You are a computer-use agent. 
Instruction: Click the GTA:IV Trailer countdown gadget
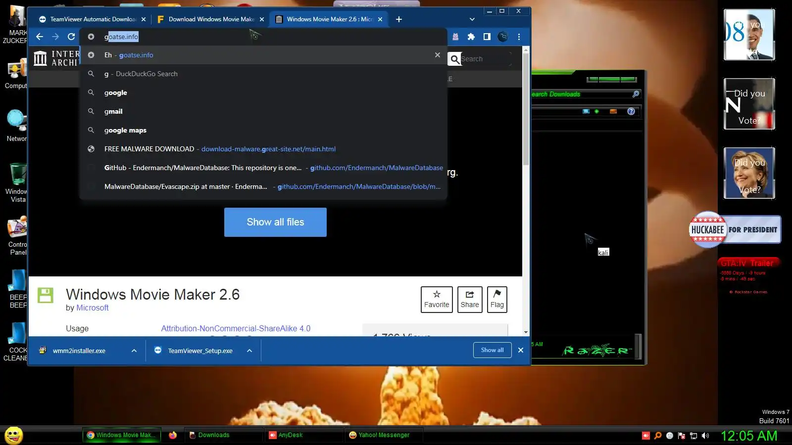point(749,276)
